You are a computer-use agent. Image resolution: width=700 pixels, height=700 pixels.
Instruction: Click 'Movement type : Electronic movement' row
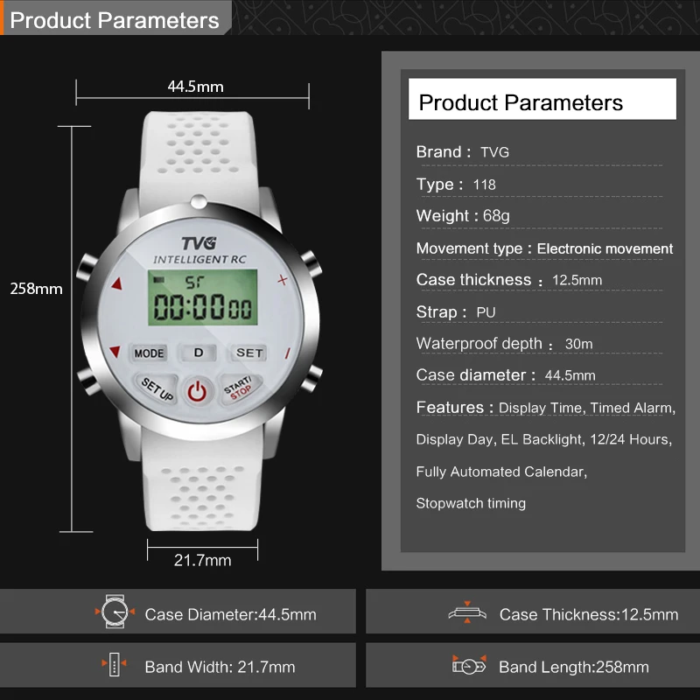click(544, 248)
